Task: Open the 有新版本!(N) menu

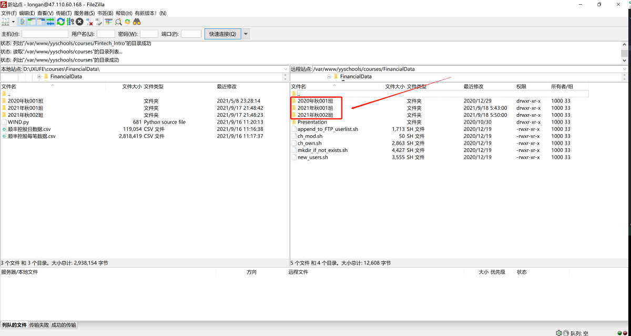Action: click(150, 13)
